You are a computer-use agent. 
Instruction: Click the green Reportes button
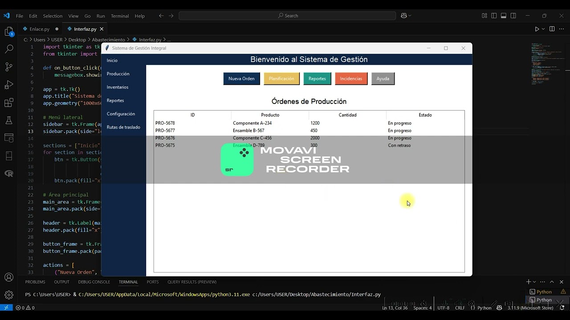pyautogui.click(x=317, y=79)
